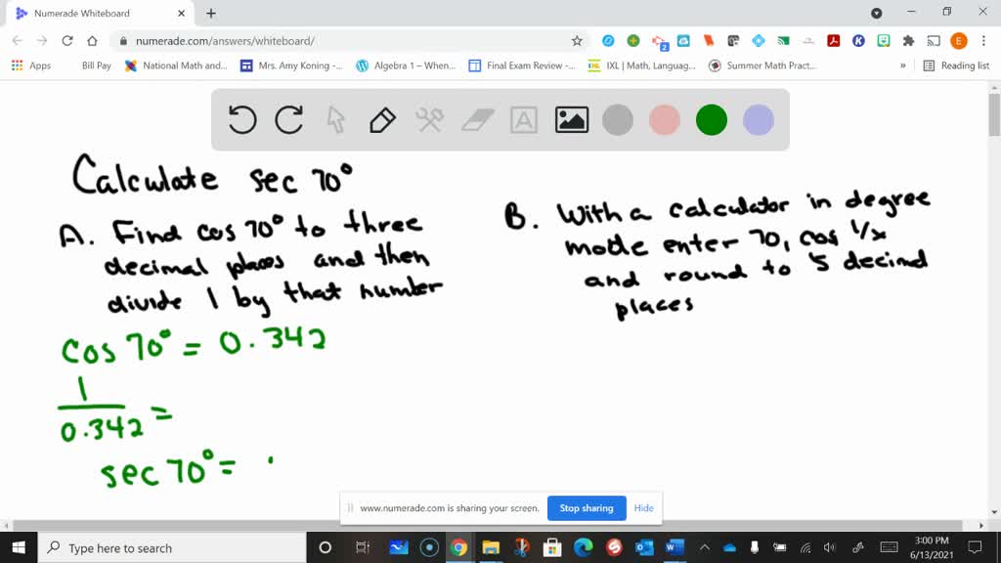Image resolution: width=1001 pixels, height=563 pixels.
Task: Open the Chrome three-dot menu
Action: pos(983,42)
